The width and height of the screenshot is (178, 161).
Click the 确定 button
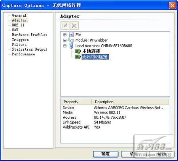(106, 154)
